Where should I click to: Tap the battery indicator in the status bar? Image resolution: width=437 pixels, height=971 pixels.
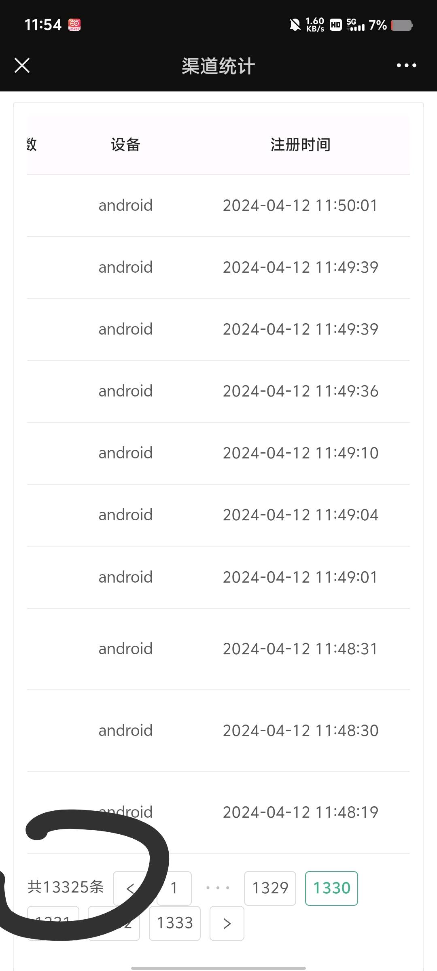tap(401, 25)
